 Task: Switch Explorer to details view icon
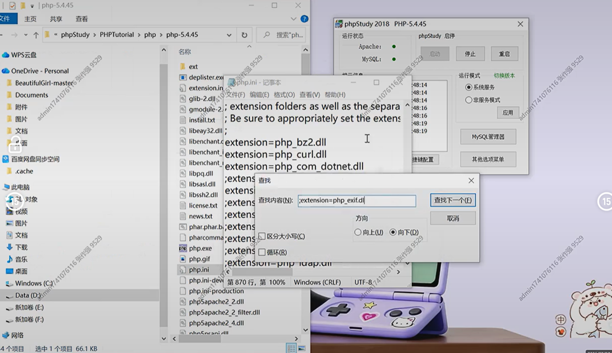(291, 348)
